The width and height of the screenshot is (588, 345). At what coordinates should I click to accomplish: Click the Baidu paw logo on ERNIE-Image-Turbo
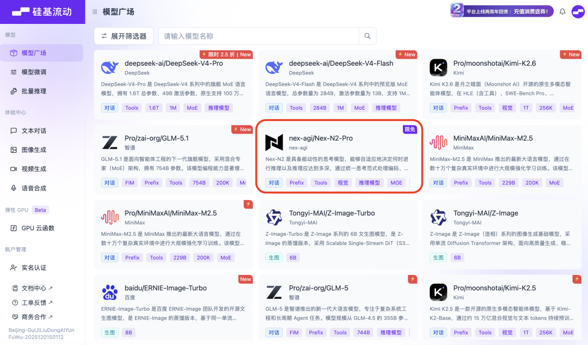(x=110, y=292)
